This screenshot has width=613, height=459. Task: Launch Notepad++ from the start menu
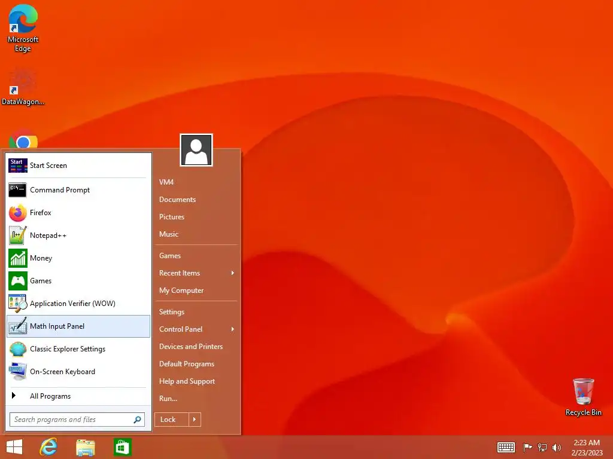(78, 235)
